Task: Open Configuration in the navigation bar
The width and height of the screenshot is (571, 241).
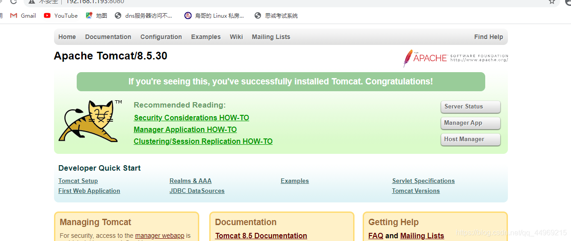Action: point(161,37)
